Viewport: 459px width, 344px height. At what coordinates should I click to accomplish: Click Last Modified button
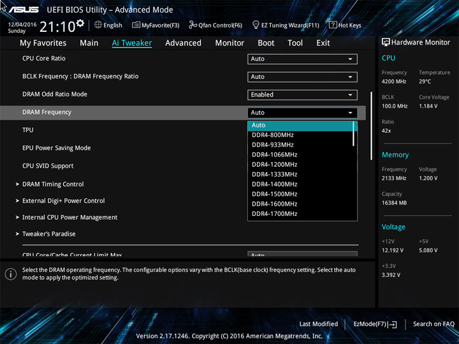(319, 324)
